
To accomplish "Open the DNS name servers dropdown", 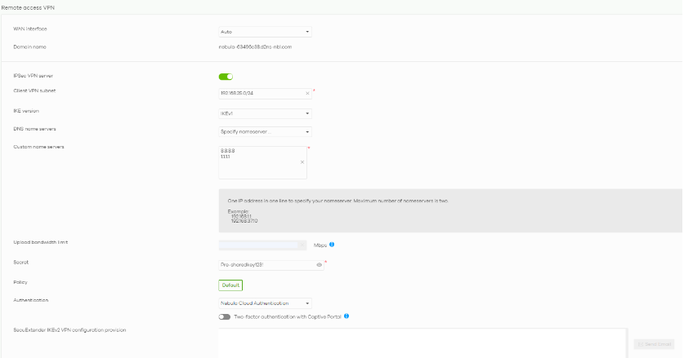I will (x=265, y=131).
